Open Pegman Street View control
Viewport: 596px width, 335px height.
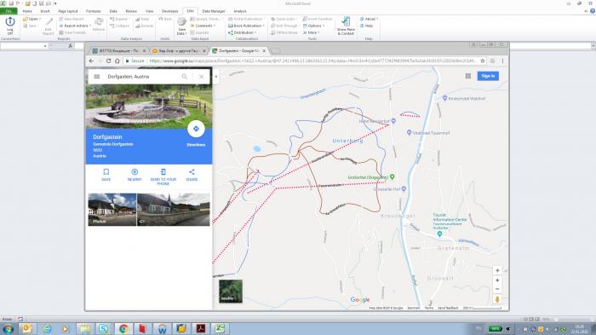[497, 299]
